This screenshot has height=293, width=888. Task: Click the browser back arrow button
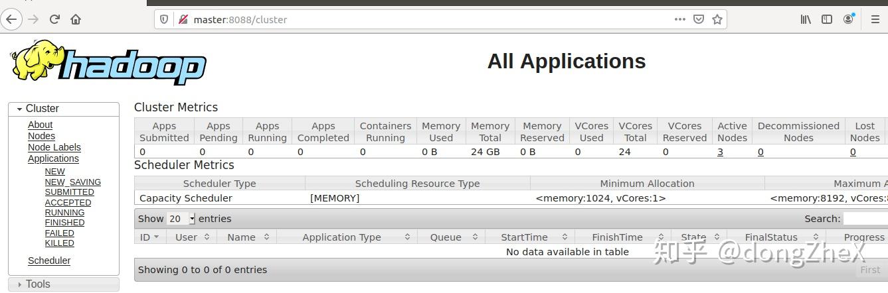pyautogui.click(x=11, y=19)
